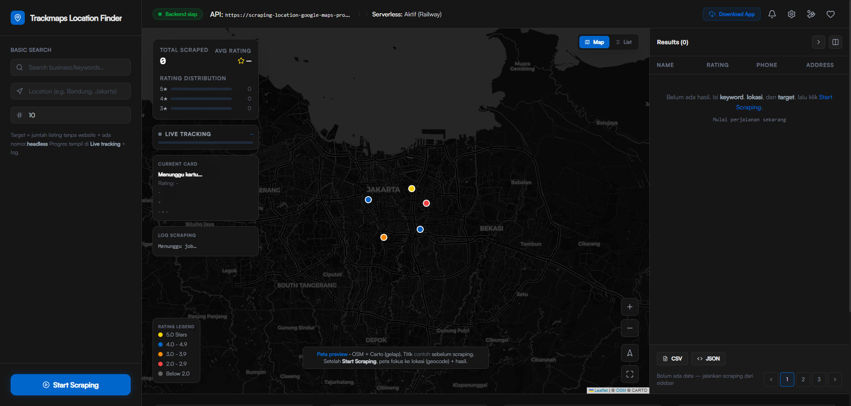Sort by PHONE column header

click(x=767, y=65)
